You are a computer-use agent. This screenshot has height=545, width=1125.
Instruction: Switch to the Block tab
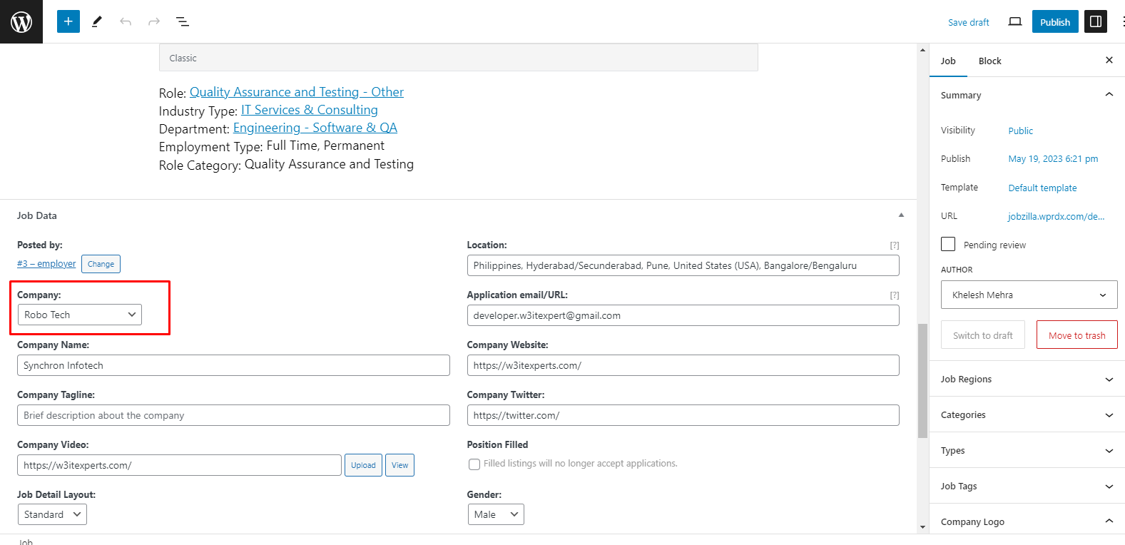(x=989, y=61)
